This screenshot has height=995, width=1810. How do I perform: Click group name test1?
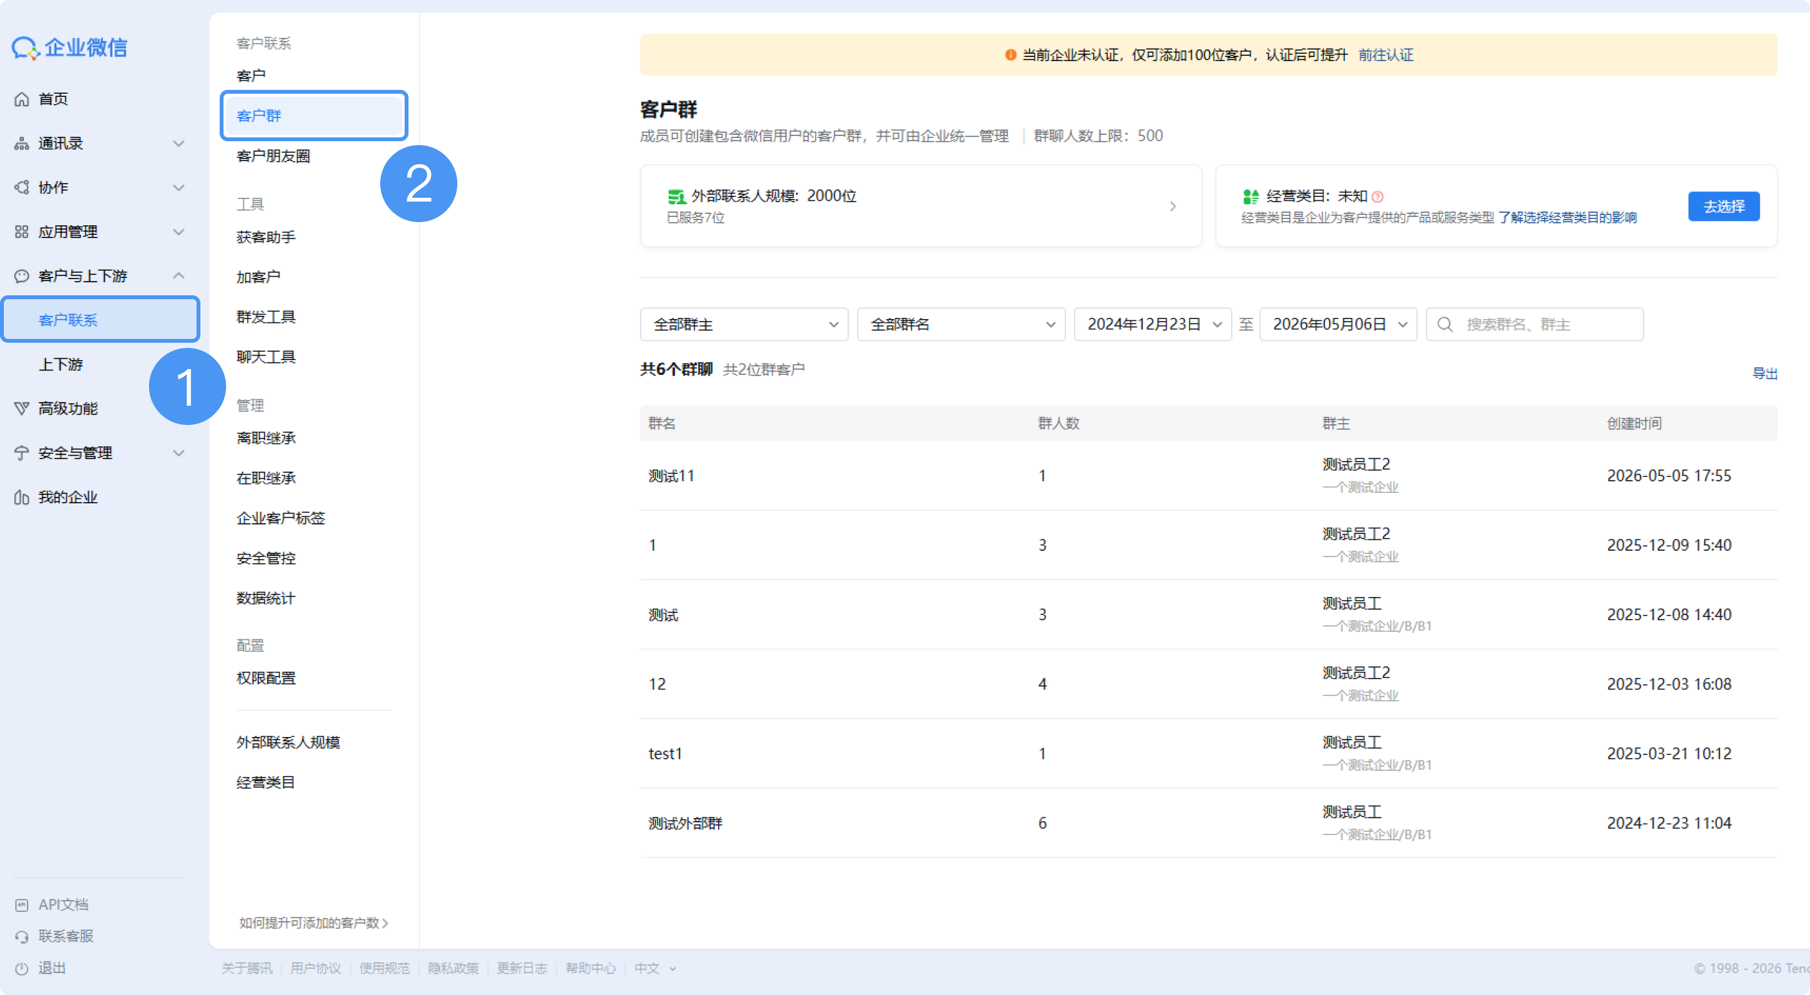click(665, 754)
